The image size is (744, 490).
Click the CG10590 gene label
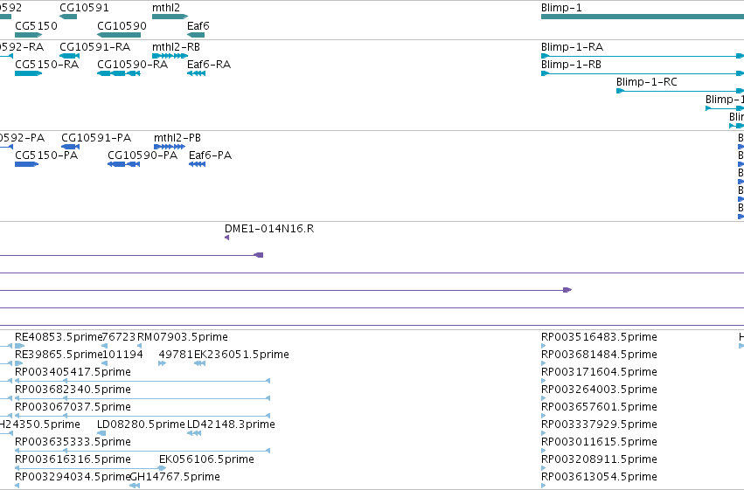point(122,25)
